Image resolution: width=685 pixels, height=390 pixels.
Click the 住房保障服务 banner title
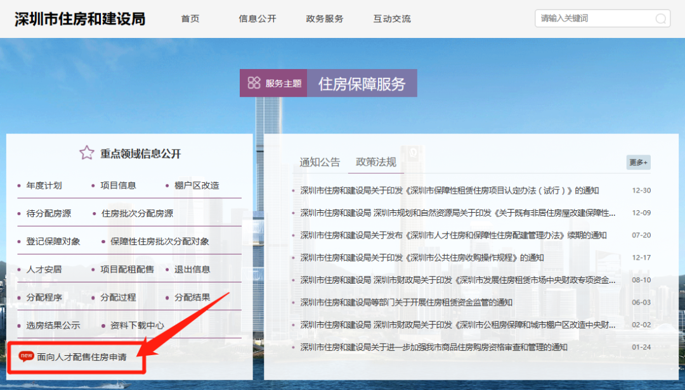pyautogui.click(x=362, y=84)
